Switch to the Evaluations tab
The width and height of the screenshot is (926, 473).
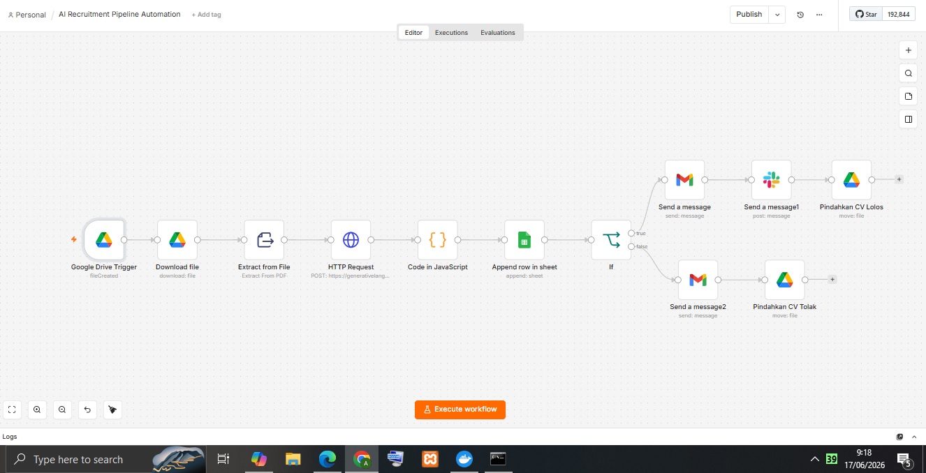(x=498, y=33)
